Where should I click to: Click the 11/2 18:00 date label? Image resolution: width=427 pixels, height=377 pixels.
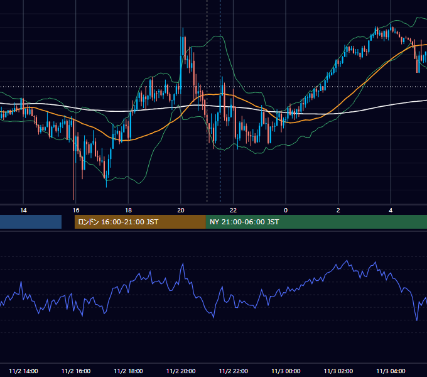(x=128, y=371)
